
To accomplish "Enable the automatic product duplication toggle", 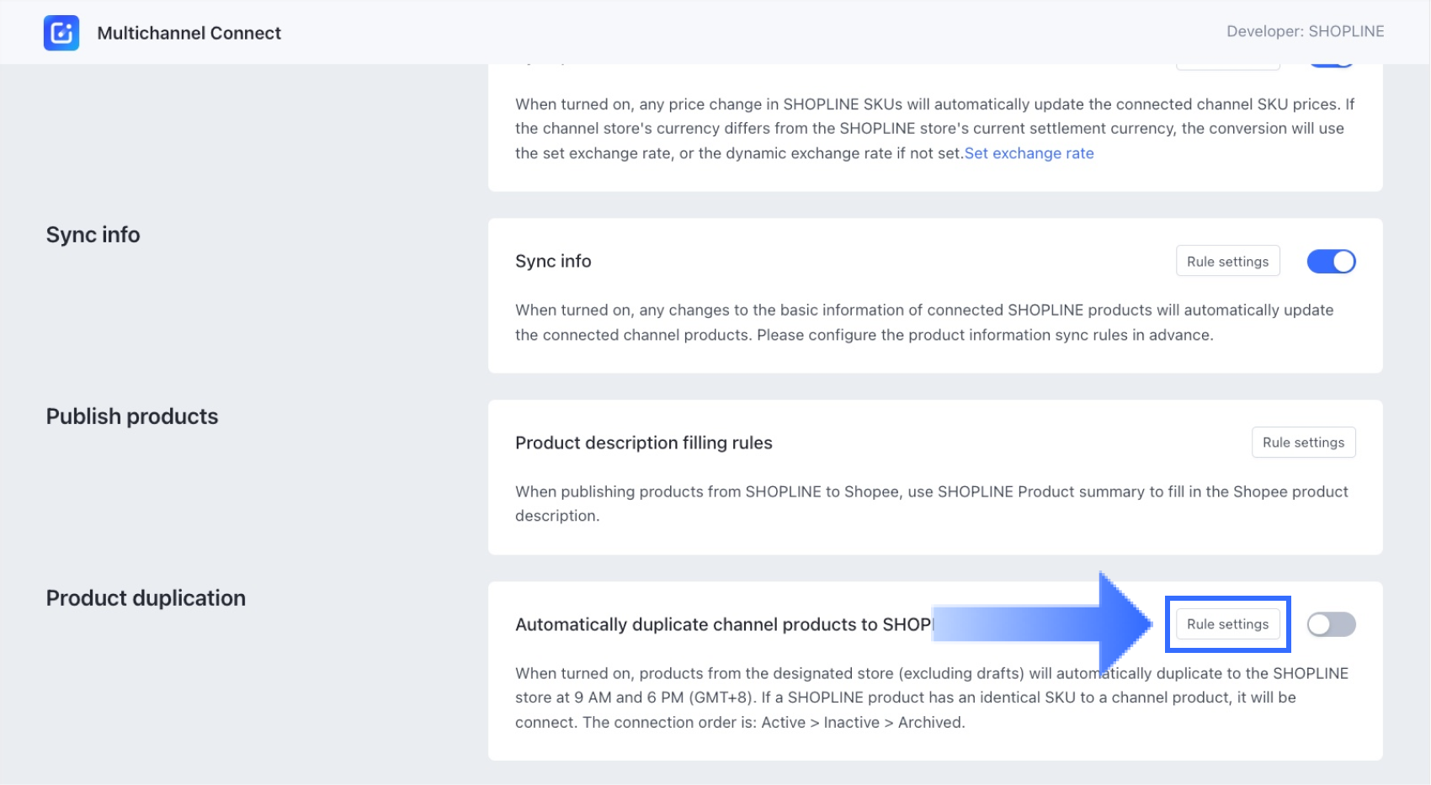I will click(1331, 624).
